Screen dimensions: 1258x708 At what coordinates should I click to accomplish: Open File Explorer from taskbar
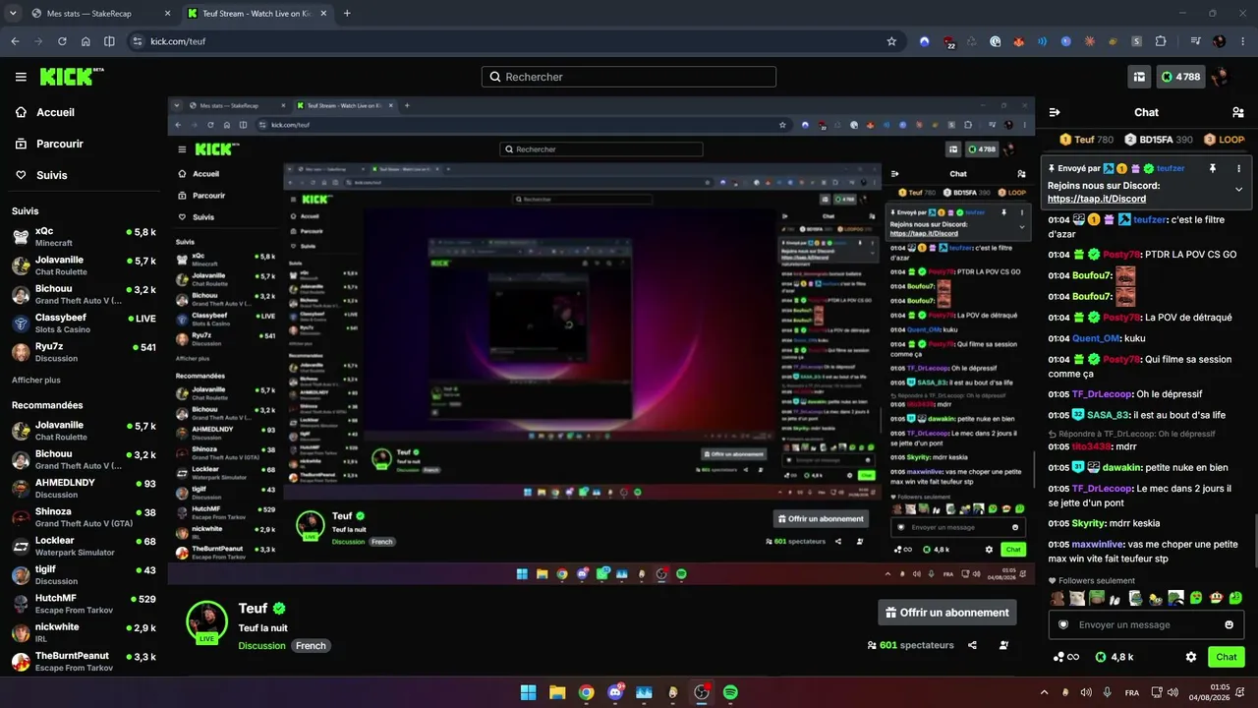(x=557, y=692)
